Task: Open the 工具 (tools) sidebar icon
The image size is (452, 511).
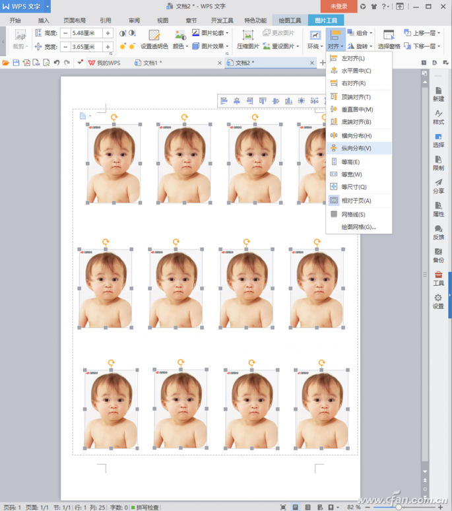Action: tap(438, 277)
